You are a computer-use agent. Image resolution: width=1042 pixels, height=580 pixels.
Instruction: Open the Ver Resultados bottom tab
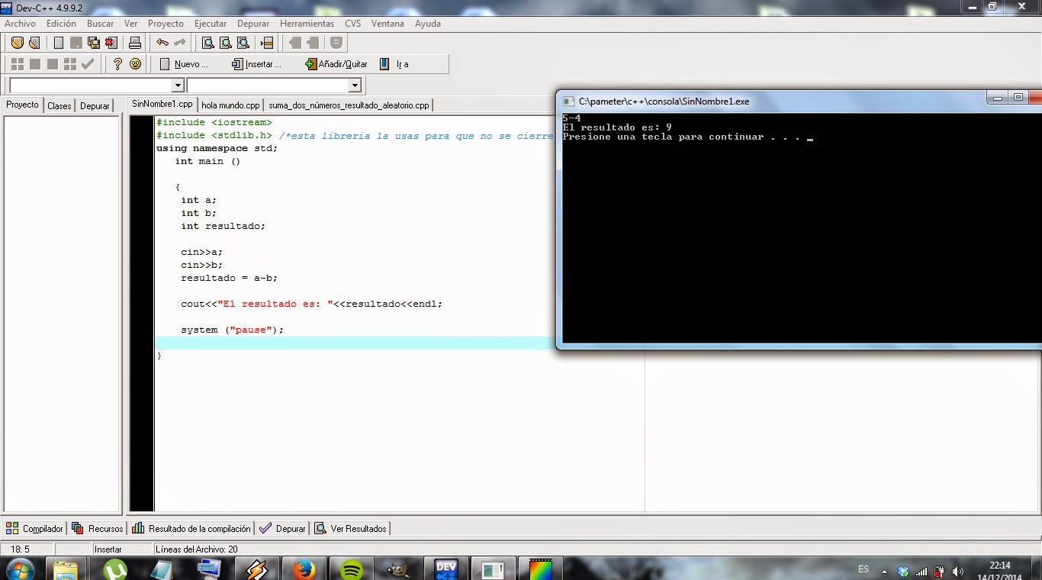point(351,528)
